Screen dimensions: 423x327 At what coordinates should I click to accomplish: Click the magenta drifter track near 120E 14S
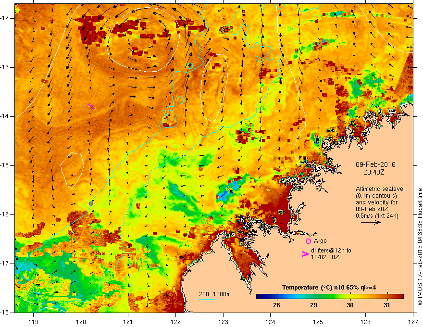[x=91, y=106]
